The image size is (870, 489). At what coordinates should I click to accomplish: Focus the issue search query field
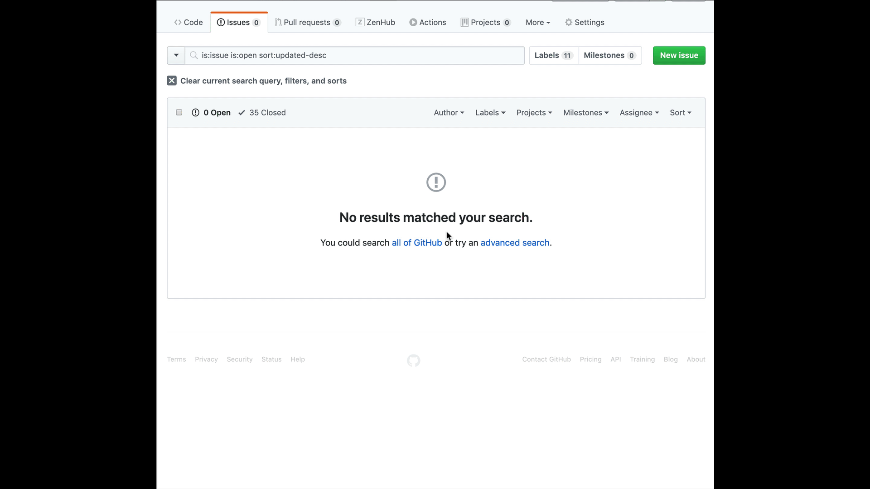click(x=358, y=55)
